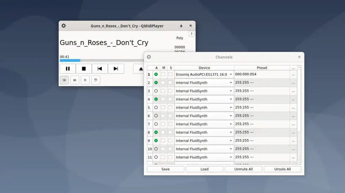Skip to previous track
This screenshot has height=193, width=345.
(x=100, y=69)
